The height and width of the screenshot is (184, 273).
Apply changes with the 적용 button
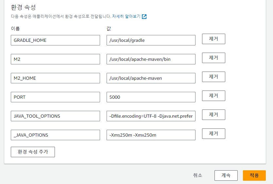(254, 176)
